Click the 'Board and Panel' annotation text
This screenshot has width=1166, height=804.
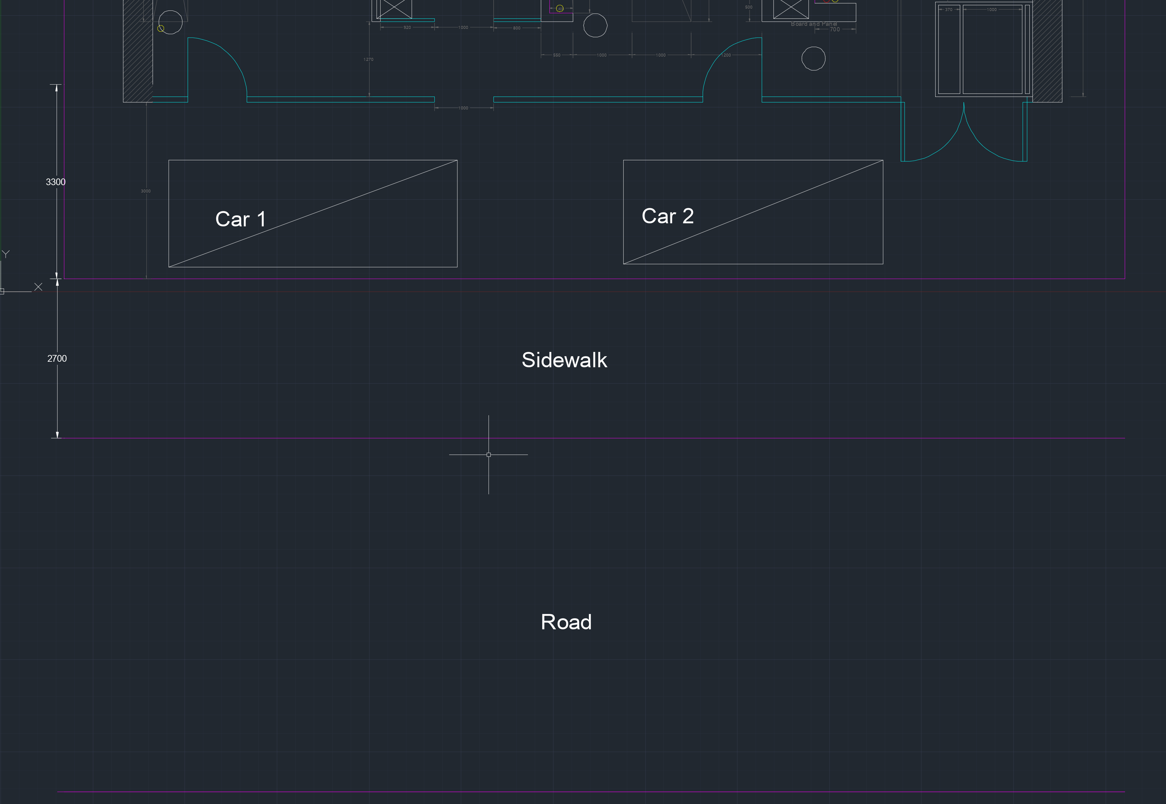pyautogui.click(x=814, y=24)
